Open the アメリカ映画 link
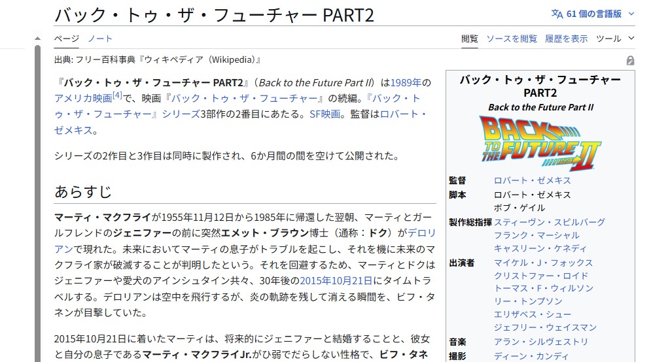Screen dimensions: 651x362 click(x=83, y=98)
